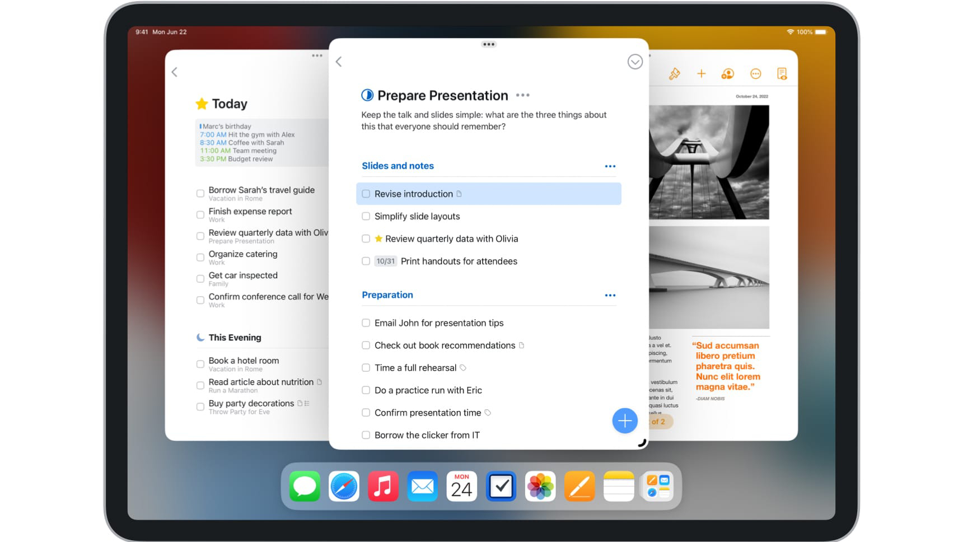Open the Pages collaborate icon
Viewport: 963px width, 542px height.
pos(727,74)
